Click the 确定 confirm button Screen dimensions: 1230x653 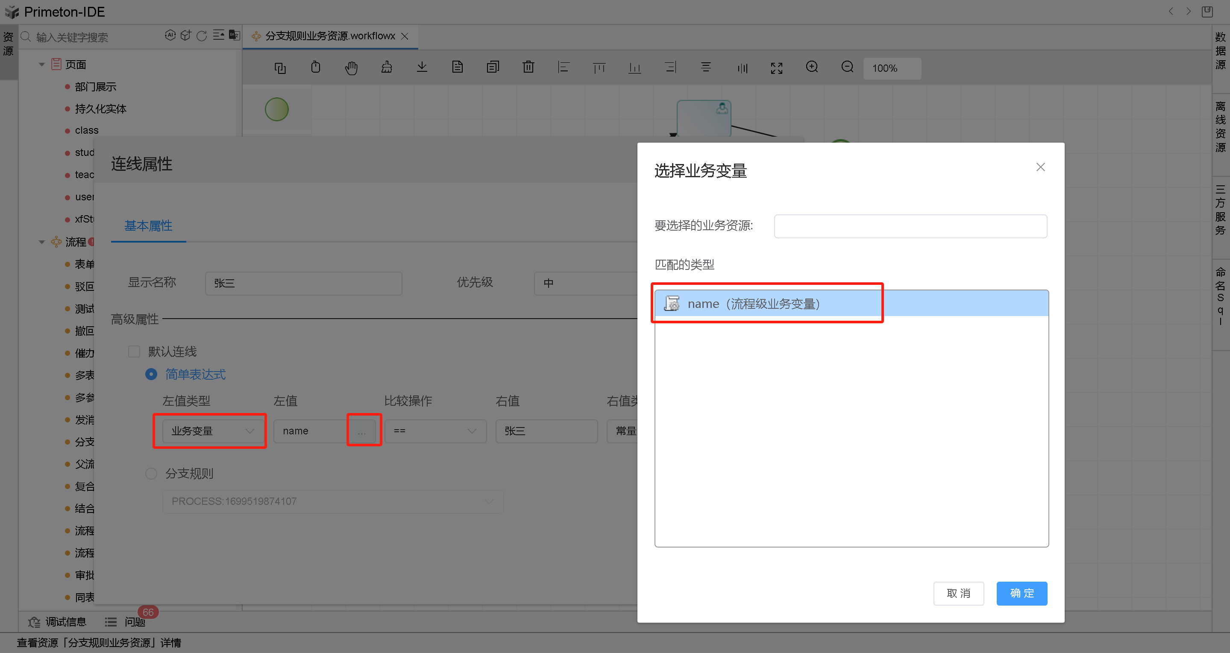click(x=1022, y=593)
